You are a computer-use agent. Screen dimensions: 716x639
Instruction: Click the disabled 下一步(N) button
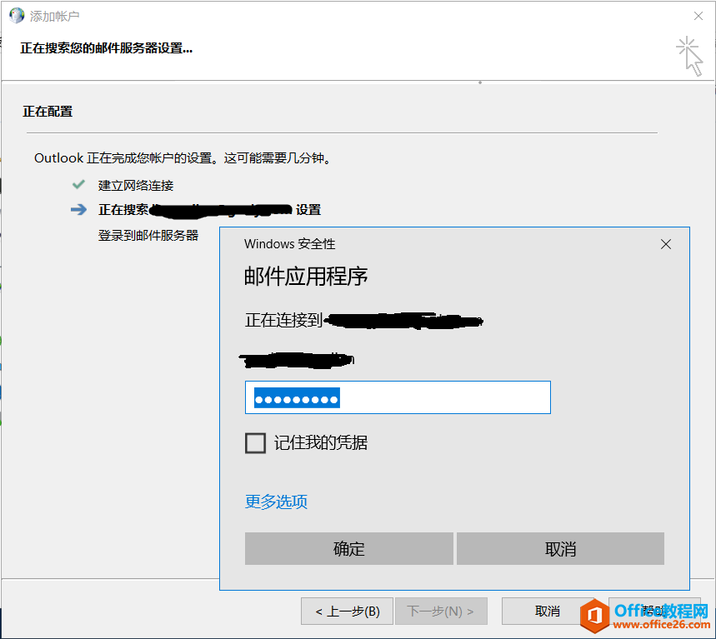point(441,611)
